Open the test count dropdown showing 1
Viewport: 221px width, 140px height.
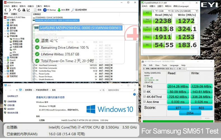point(155,11)
